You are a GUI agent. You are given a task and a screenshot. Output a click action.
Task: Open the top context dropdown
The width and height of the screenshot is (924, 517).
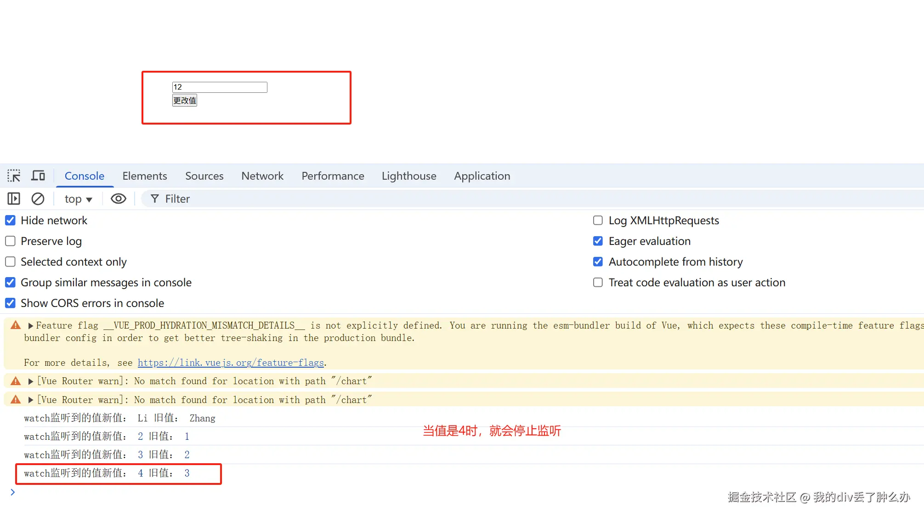click(x=79, y=199)
